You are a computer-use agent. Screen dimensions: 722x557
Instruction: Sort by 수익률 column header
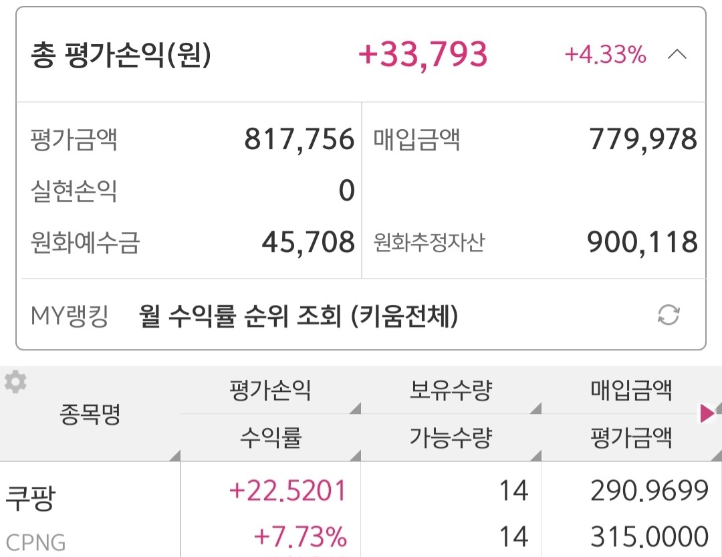tap(270, 438)
